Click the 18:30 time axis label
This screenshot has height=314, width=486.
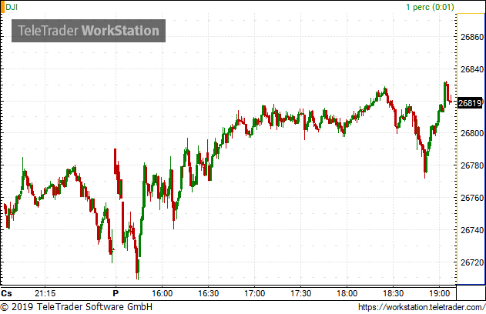393,293
